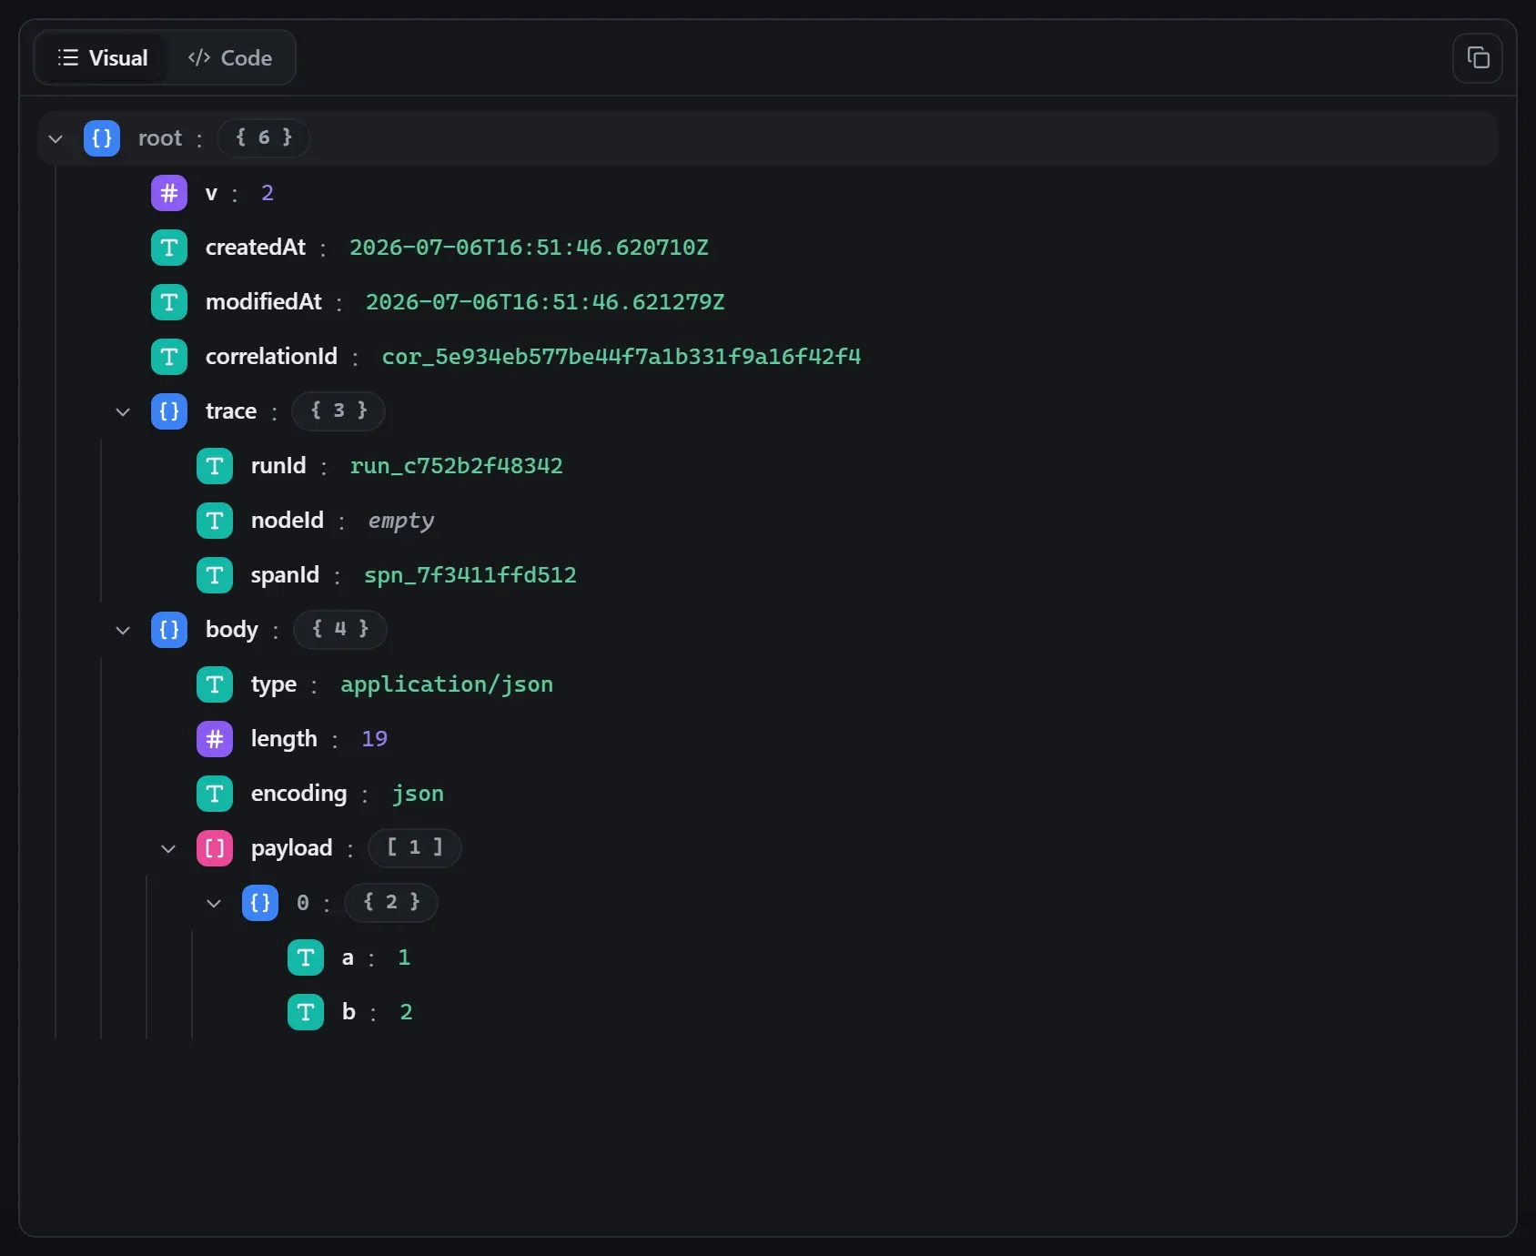The width and height of the screenshot is (1536, 1256).
Task: Select the createdAt value 2026-07-06T16:51:46.620710Z
Action: 529,248
